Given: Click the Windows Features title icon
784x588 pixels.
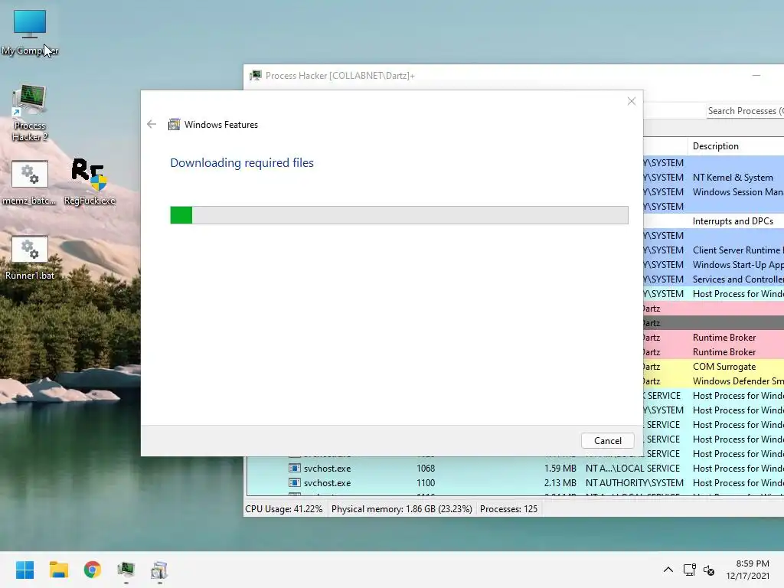Looking at the screenshot, I should click(174, 125).
